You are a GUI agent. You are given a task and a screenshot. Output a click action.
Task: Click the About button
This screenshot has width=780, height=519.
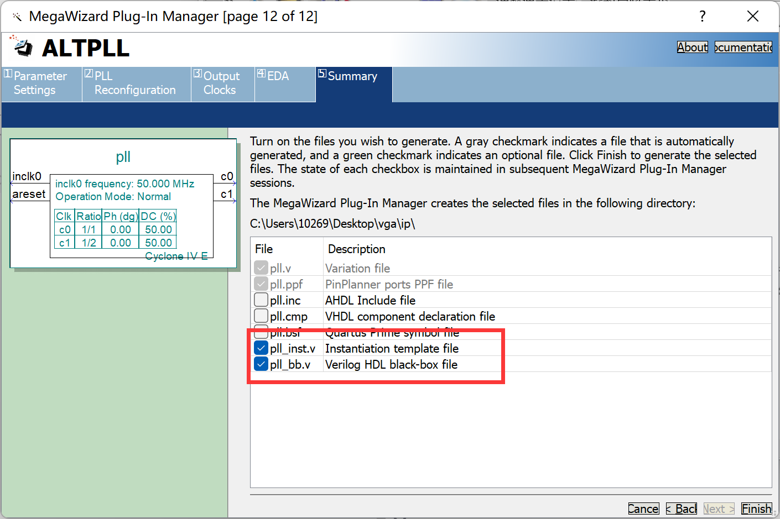pyautogui.click(x=693, y=48)
